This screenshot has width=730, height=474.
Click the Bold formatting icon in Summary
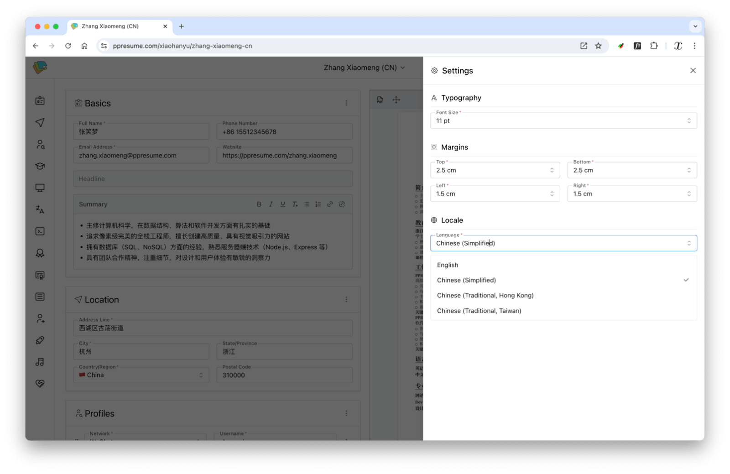tap(259, 204)
